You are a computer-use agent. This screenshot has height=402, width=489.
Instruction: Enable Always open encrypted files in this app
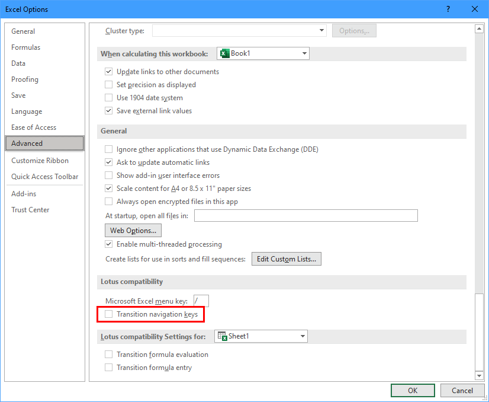pyautogui.click(x=108, y=202)
